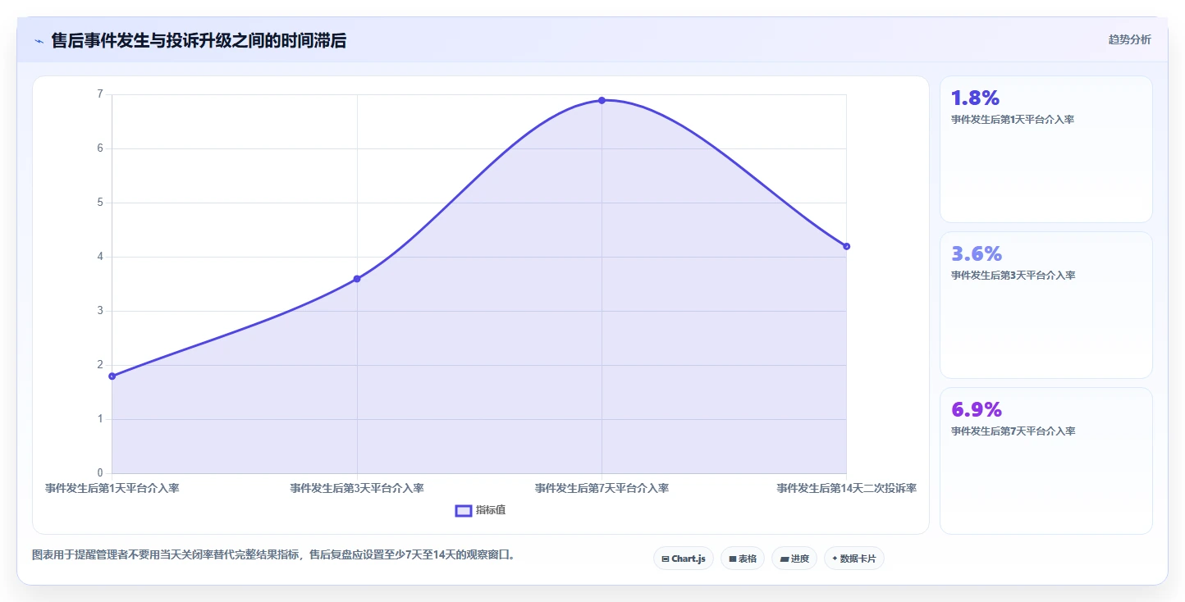
Task: Click the title 售后事件发生与投诉升级之间的时间滞后
Action: 199,41
